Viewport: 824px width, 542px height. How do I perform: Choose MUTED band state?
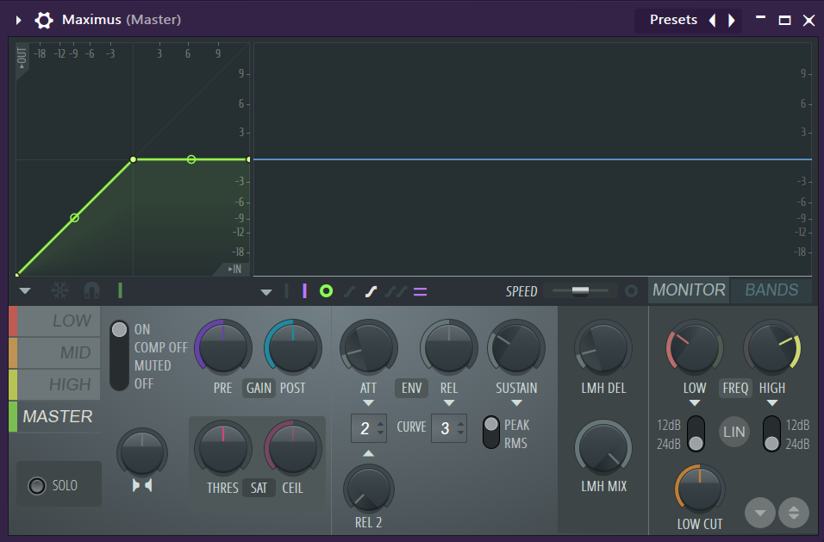coord(153,365)
